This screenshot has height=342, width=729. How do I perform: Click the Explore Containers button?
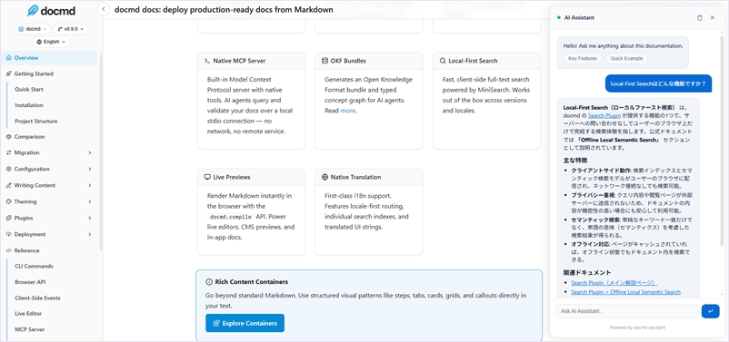click(x=245, y=324)
